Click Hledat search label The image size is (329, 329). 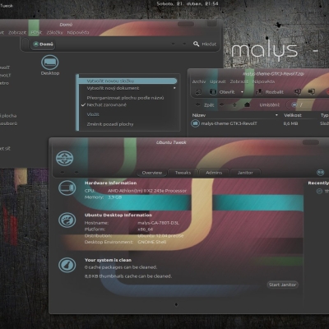click(209, 44)
